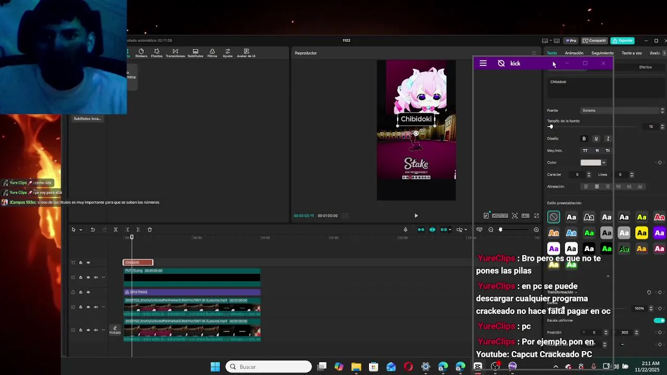Open the selection tool dropdown arrow in timeline
667x375 pixels.
tap(80, 230)
